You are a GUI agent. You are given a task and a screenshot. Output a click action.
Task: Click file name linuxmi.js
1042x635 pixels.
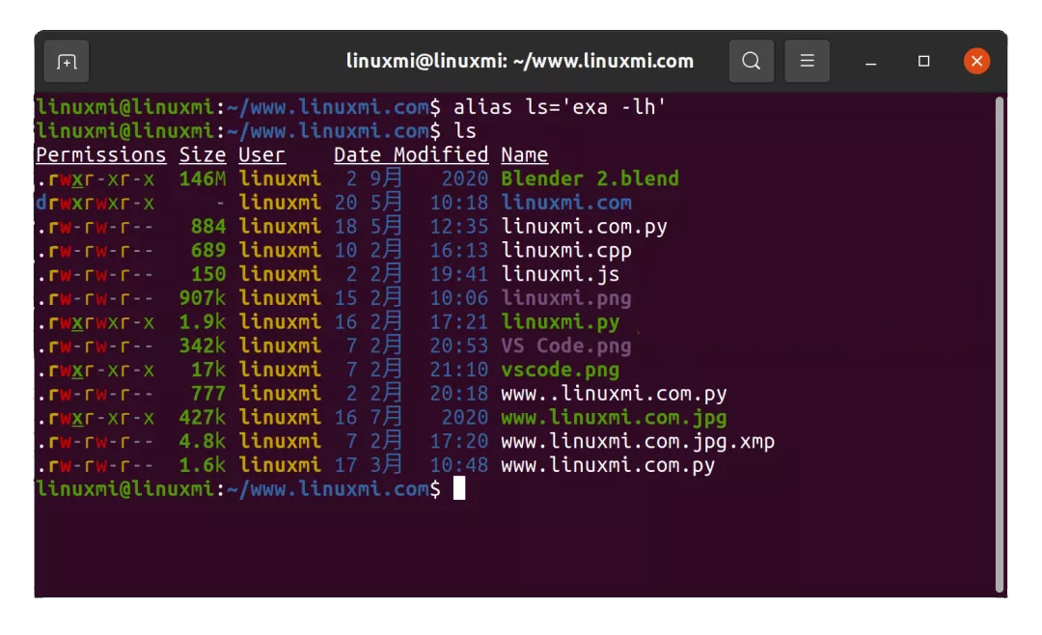coord(561,274)
